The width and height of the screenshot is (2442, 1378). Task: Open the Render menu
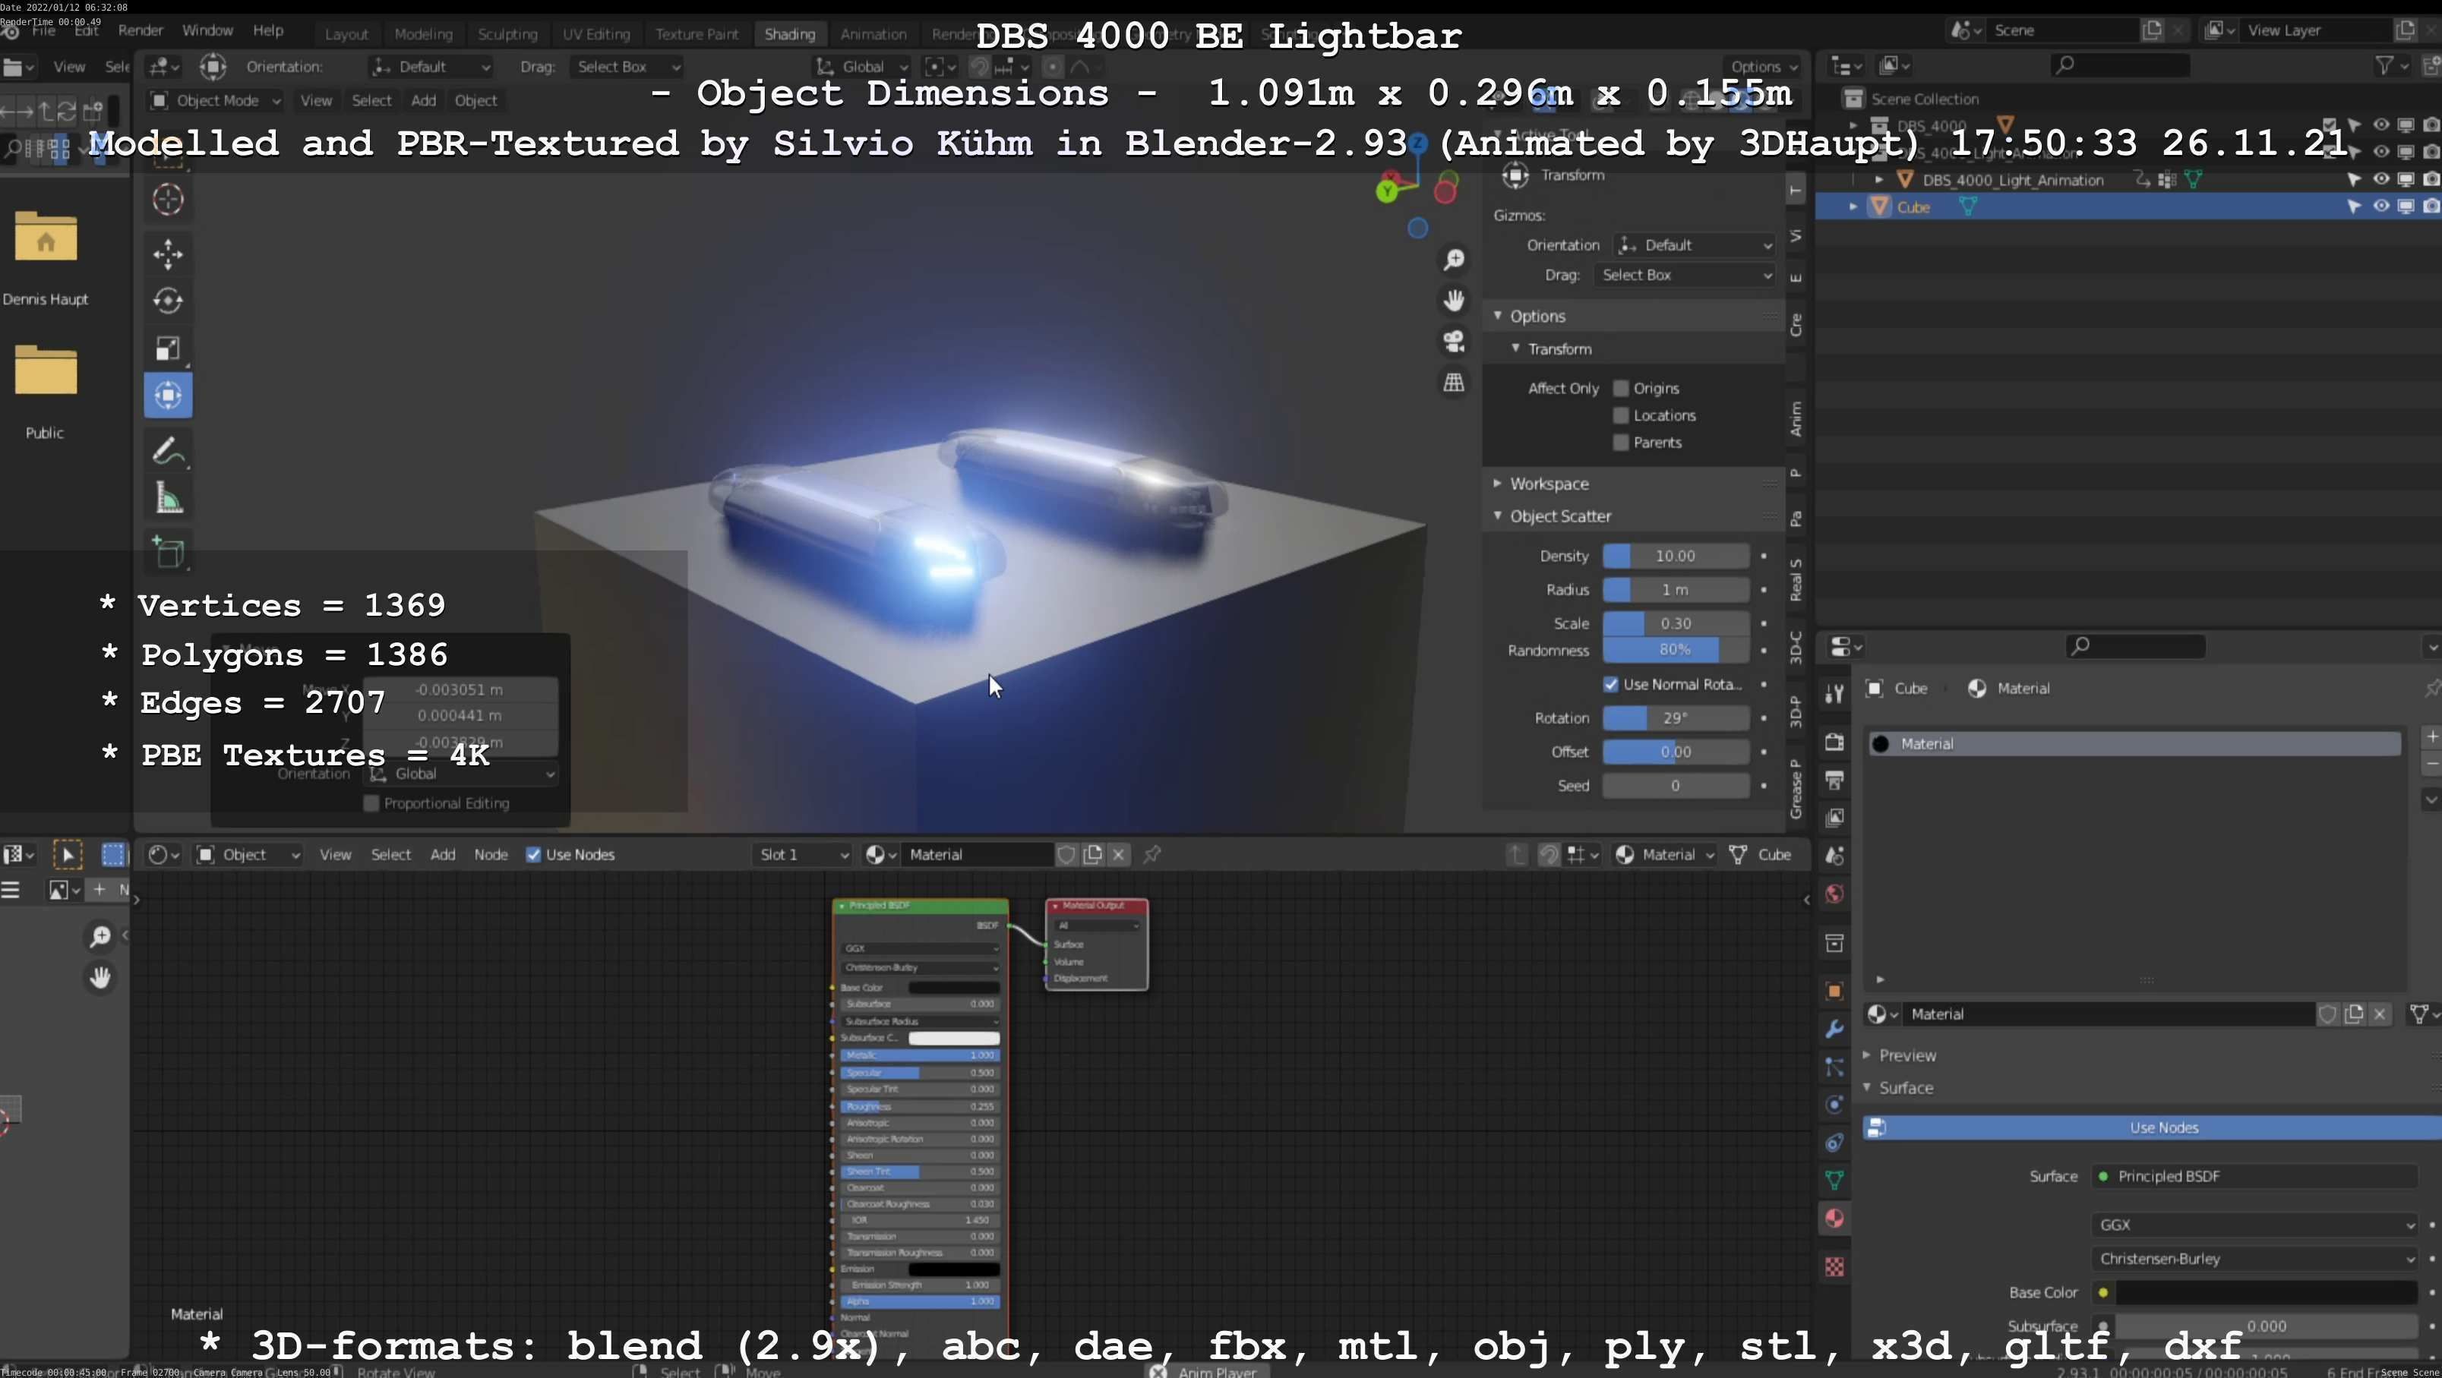coord(141,30)
